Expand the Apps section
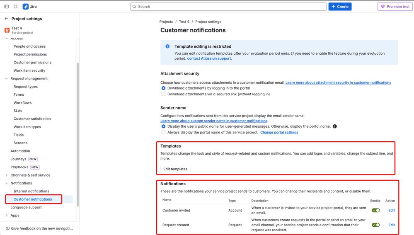This screenshot has height=235, width=414. coord(7,215)
